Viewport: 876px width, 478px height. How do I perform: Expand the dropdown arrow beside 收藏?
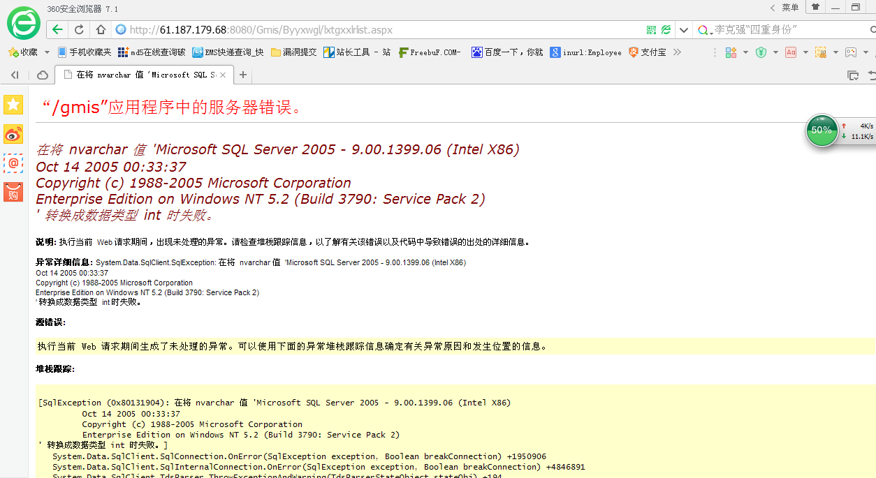[x=47, y=52]
